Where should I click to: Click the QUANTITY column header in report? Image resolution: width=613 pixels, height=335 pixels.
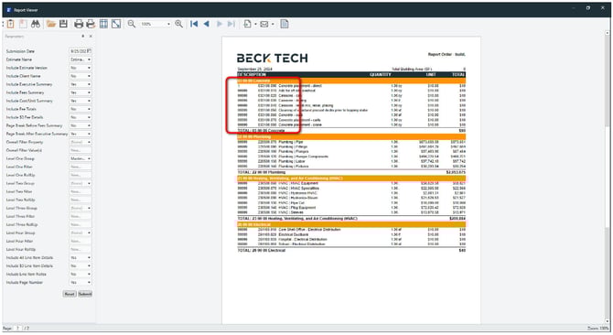[x=380, y=74]
